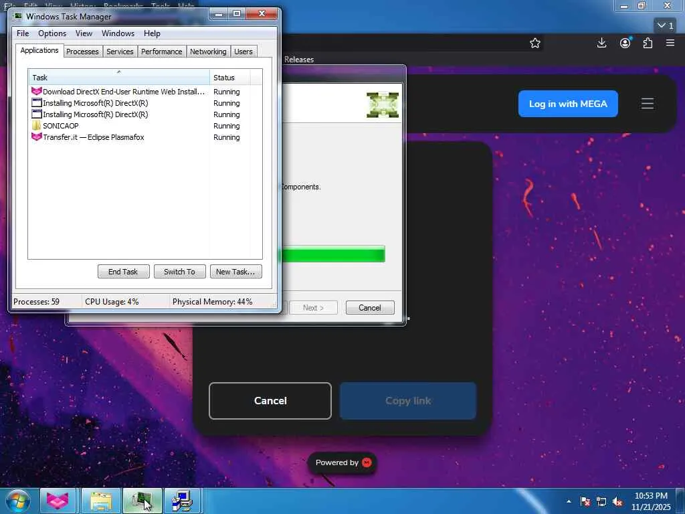The image size is (685, 514).
Task: Open the Windows menu in Task Manager
Action: tap(118, 33)
